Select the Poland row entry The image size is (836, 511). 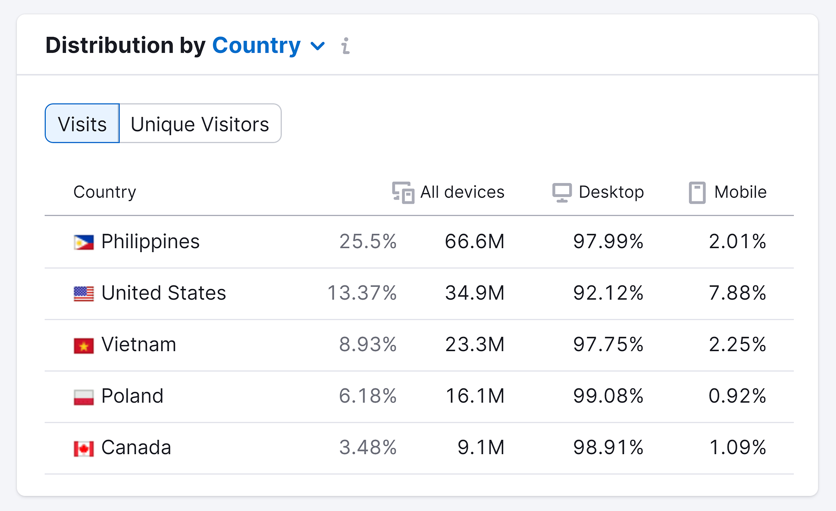point(132,396)
